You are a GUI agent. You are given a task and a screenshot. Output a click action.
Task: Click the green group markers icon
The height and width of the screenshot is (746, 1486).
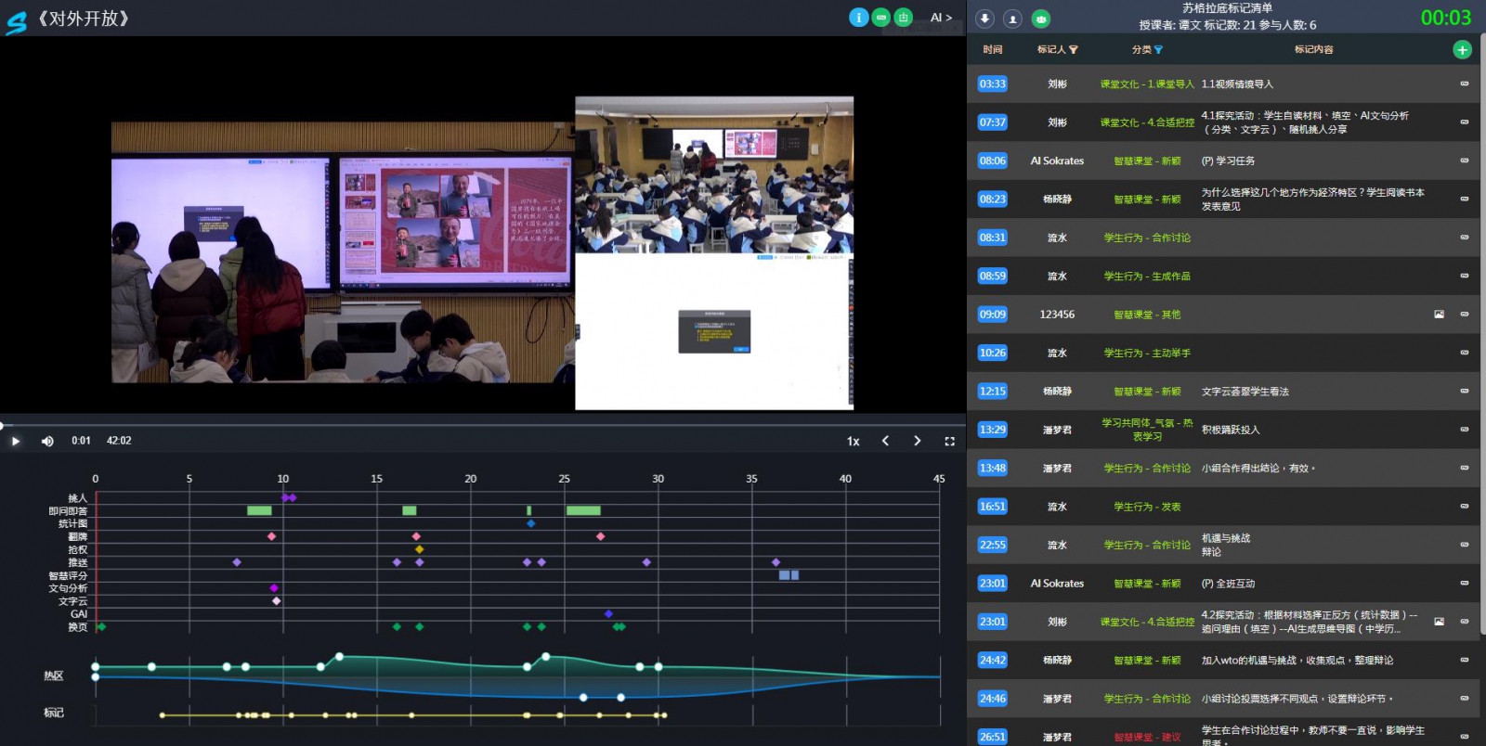pos(1041,19)
